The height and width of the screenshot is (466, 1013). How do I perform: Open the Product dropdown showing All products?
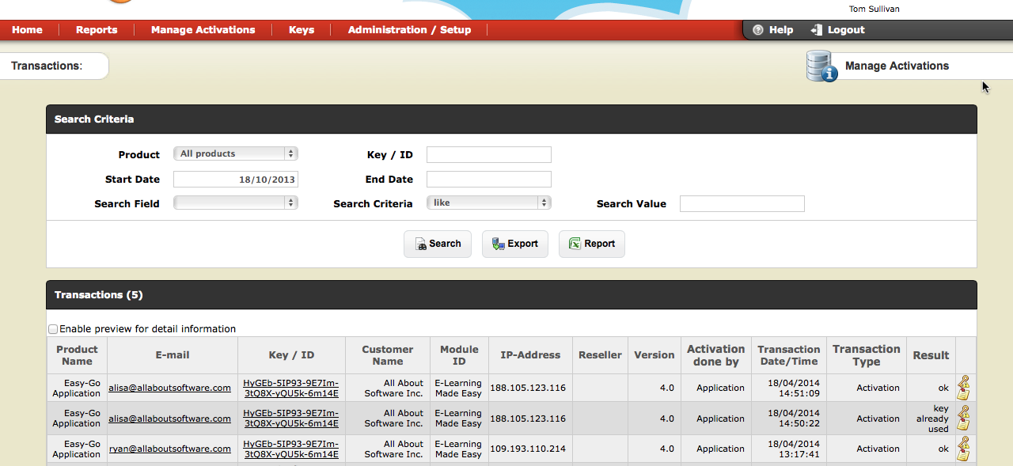click(x=235, y=154)
